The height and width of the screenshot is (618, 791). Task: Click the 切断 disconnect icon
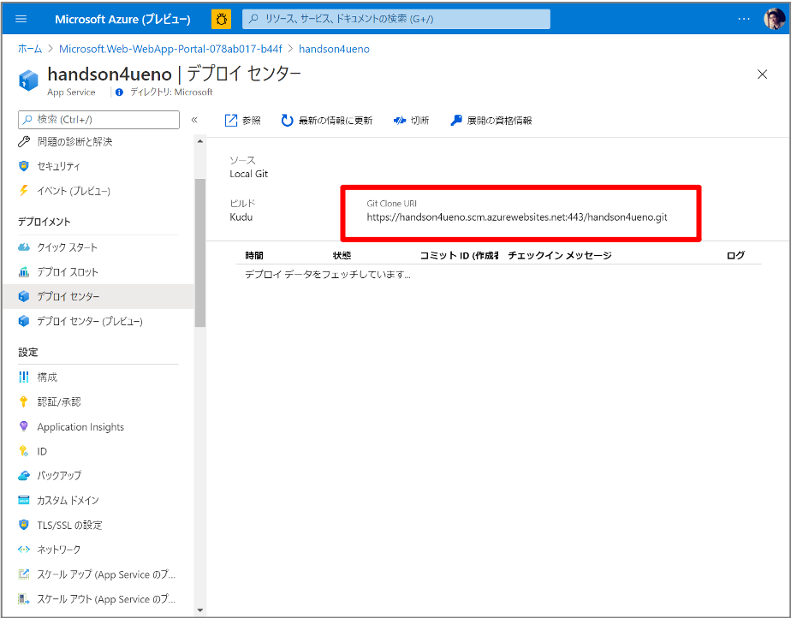coord(400,120)
